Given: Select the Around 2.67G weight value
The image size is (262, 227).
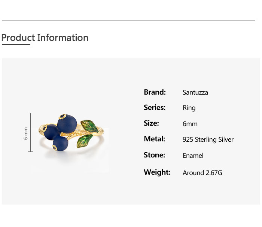Looking at the screenshot, I should point(202,173).
